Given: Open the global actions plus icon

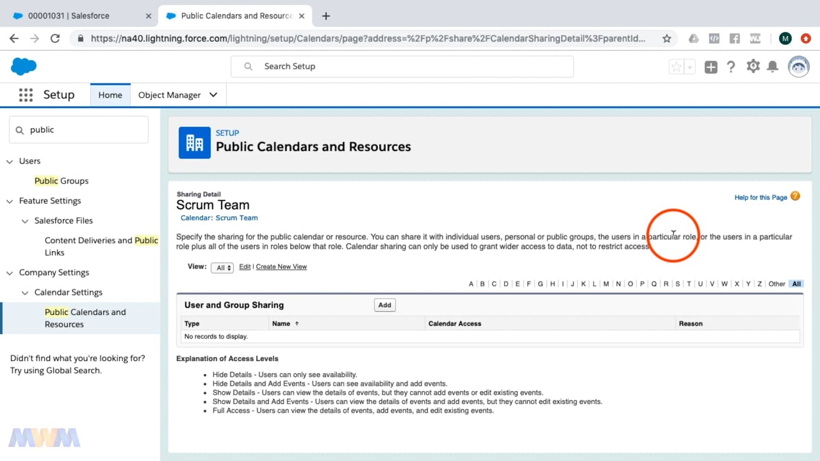Looking at the screenshot, I should point(710,67).
